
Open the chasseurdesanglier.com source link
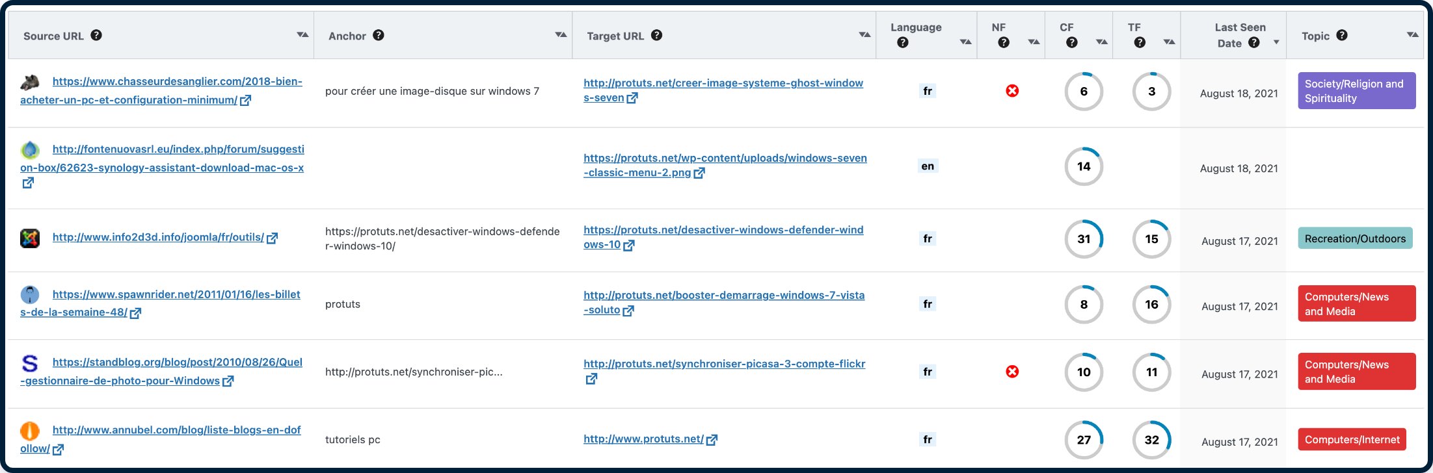click(x=161, y=90)
